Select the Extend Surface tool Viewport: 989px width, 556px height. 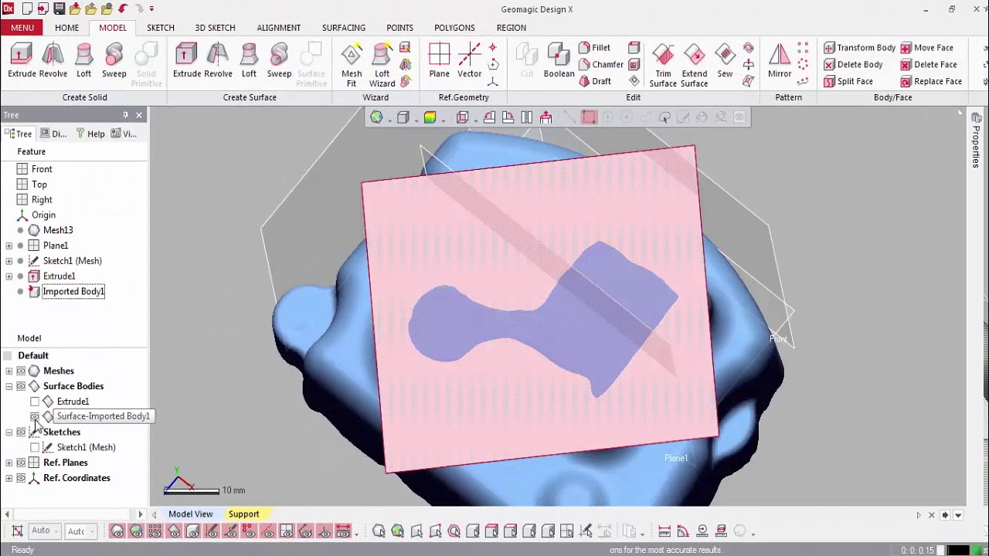pyautogui.click(x=694, y=65)
